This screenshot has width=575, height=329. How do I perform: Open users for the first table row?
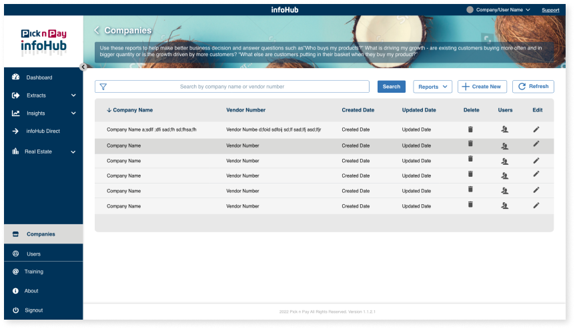coord(504,129)
